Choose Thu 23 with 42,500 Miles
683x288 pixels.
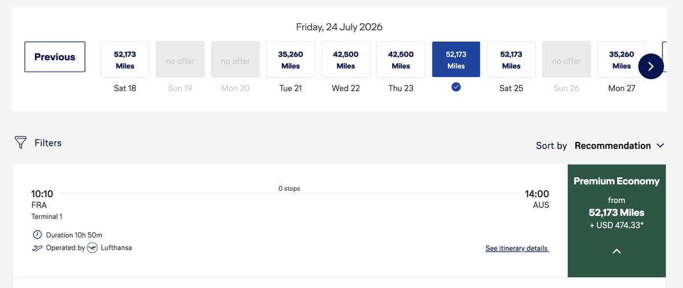tap(401, 60)
